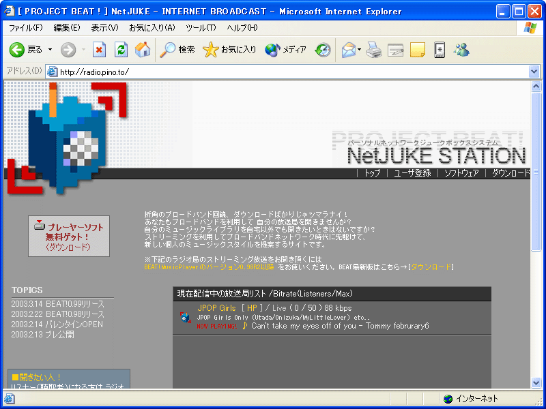Screen dimensions: 546x409
Task: Maximize the Internet Explorer window
Action: pyautogui.click(x=519, y=12)
